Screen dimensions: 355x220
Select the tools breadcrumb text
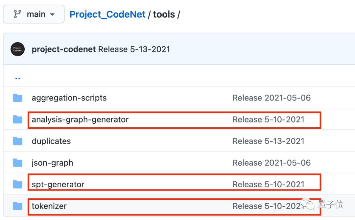pyautogui.click(x=164, y=14)
